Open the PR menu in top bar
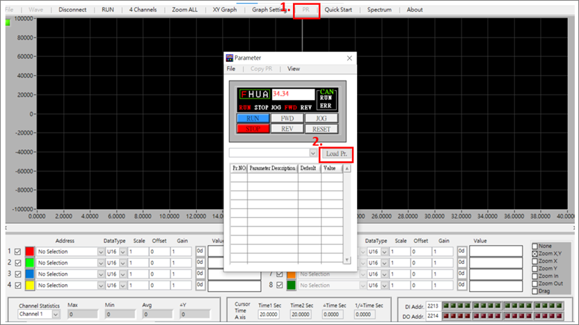The height and width of the screenshot is (325, 579). coord(306,10)
